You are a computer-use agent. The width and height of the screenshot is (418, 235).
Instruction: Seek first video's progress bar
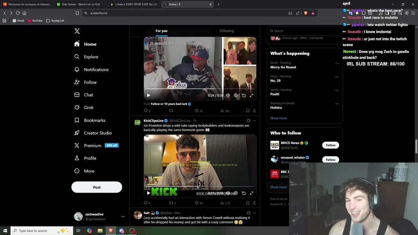(x=200, y=89)
